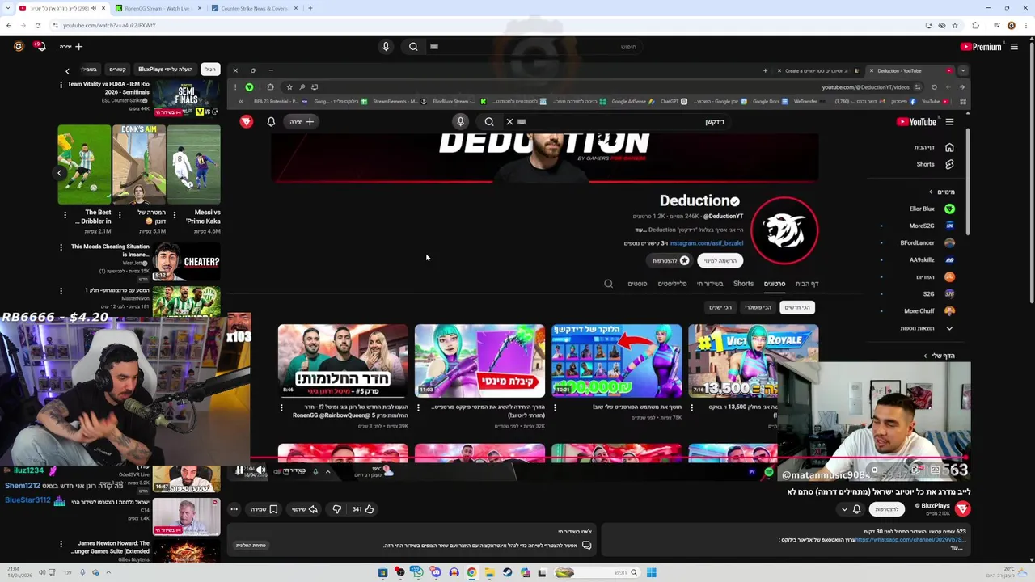Bookmark this page with the star icon
The image size is (1035, 582).
[955, 25]
